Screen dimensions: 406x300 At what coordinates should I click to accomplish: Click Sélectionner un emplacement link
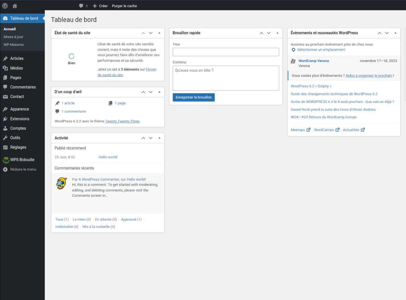click(x=321, y=50)
